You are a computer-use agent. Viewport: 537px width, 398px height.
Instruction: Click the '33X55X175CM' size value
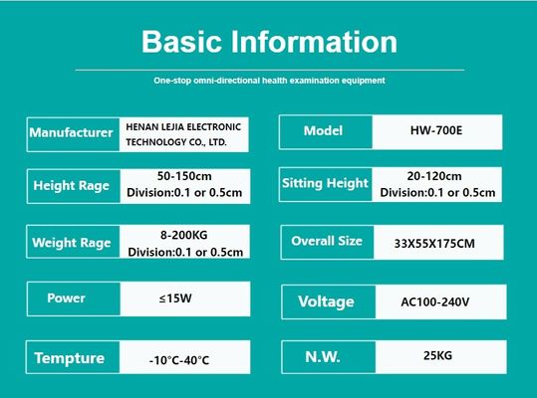coord(434,244)
